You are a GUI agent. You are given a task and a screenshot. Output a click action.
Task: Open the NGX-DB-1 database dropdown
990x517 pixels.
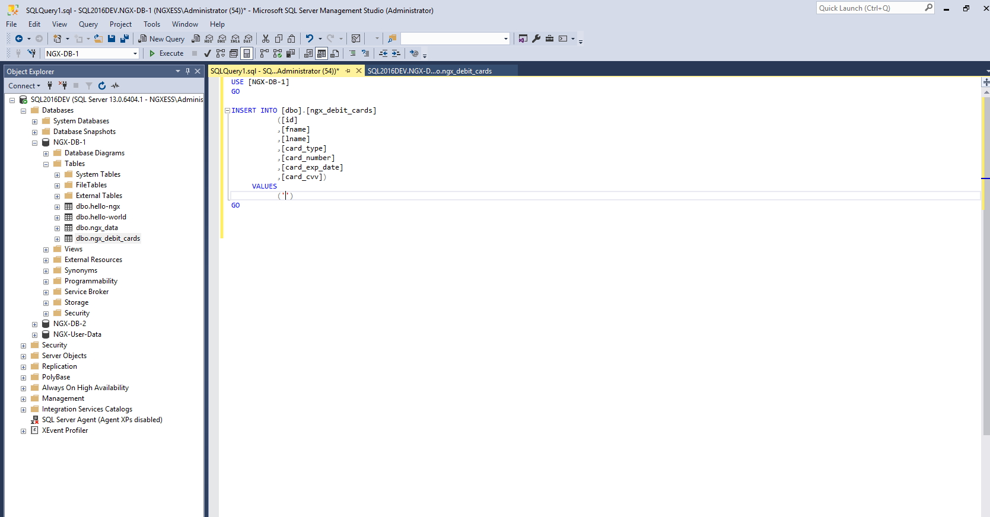pos(135,53)
